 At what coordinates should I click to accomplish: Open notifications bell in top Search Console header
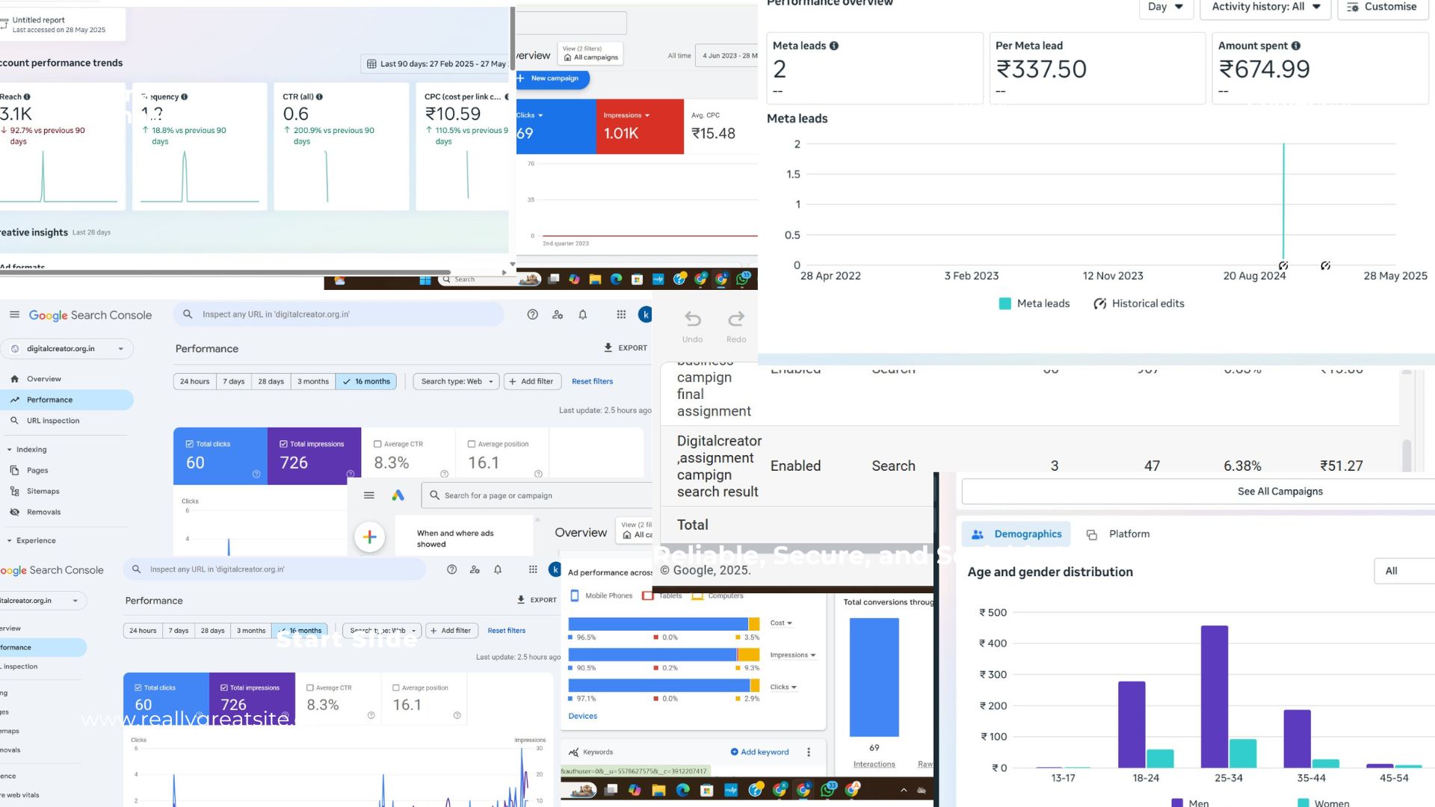pyautogui.click(x=583, y=315)
